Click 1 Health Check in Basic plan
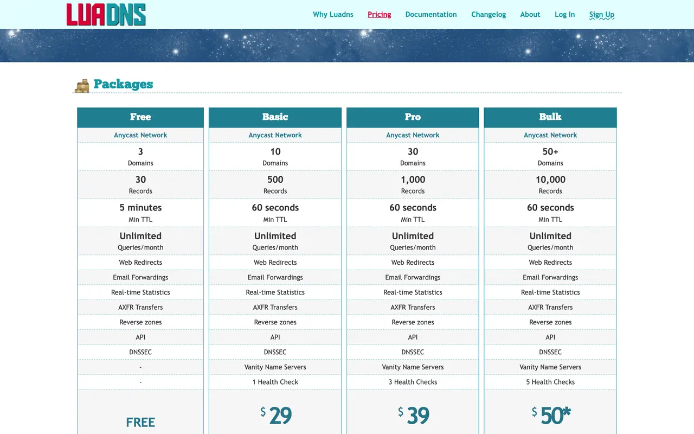This screenshot has height=434, width=694. pyautogui.click(x=275, y=382)
